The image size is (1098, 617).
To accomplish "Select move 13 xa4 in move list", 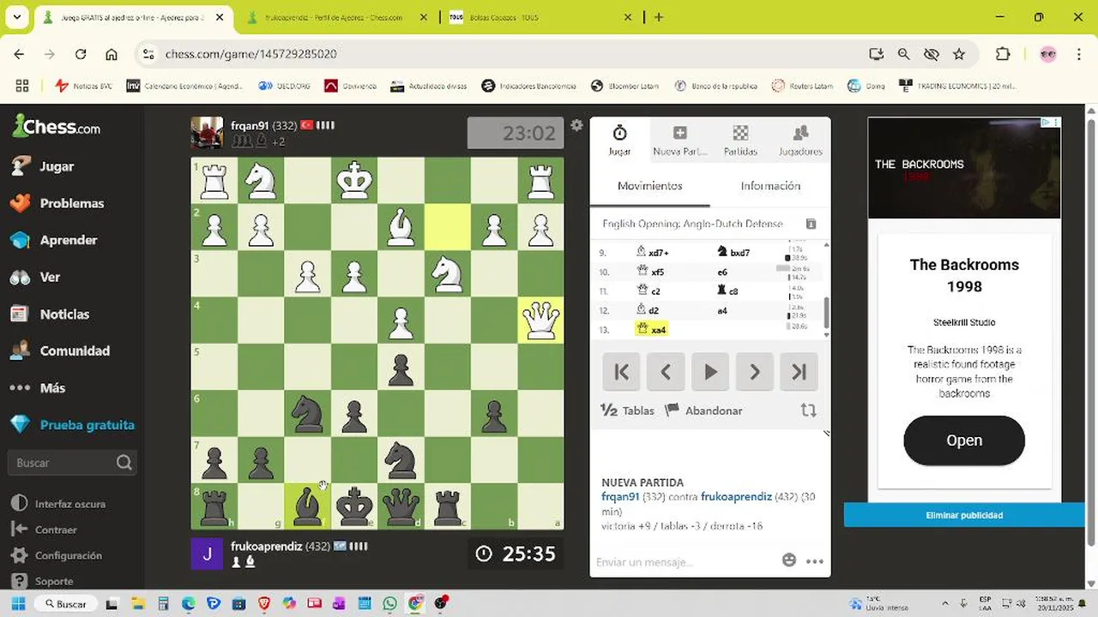I will tap(651, 329).
